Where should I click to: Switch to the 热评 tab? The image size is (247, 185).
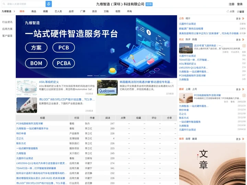click(x=188, y=39)
